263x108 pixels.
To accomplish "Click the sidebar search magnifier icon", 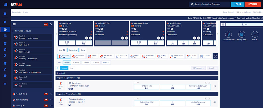I will [x=51, y=24].
